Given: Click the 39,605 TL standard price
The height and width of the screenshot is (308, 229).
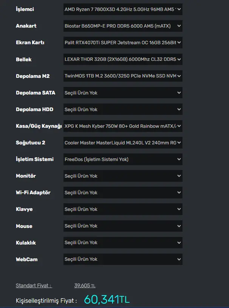Looking at the screenshot, I should click(85, 286).
